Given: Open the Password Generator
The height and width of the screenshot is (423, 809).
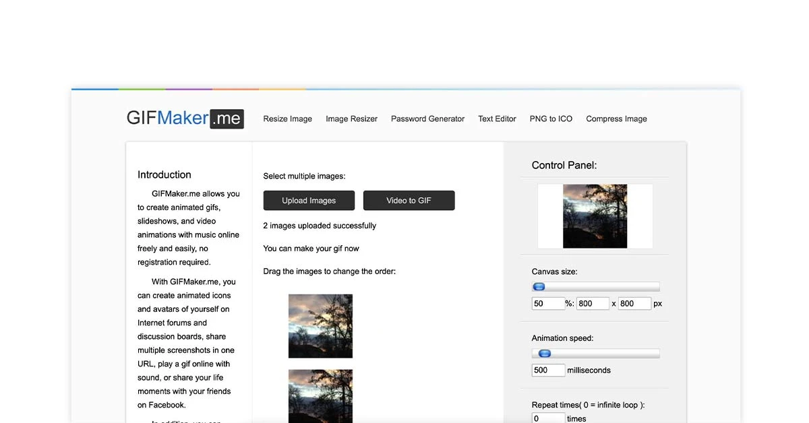Looking at the screenshot, I should [427, 119].
